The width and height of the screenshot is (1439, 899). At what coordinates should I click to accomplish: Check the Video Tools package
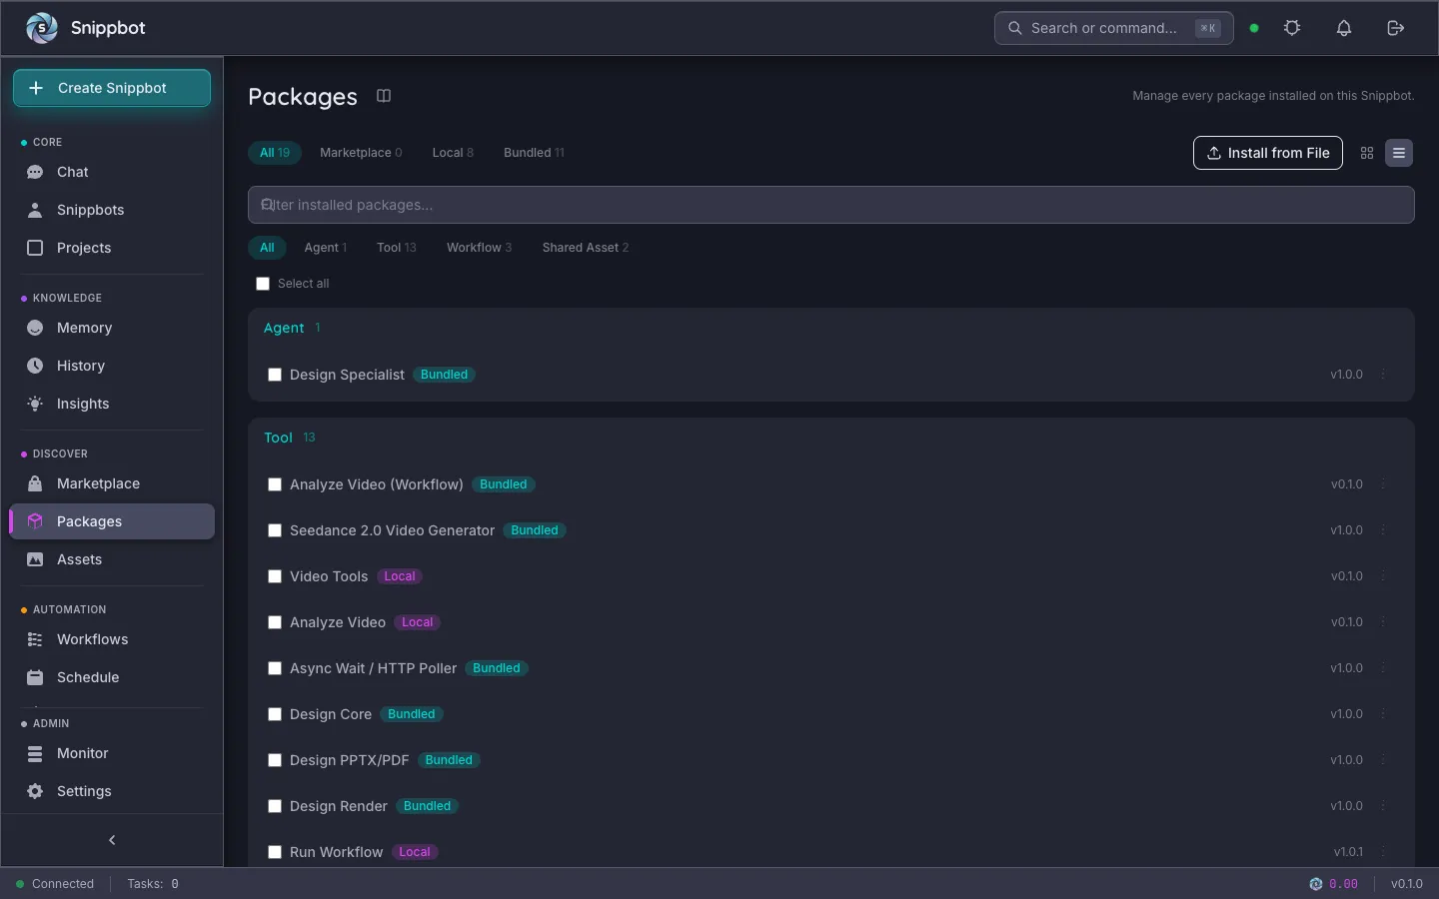tap(275, 576)
